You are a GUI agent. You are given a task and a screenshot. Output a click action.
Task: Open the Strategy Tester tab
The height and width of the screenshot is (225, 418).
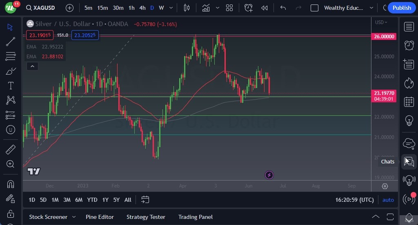[x=146, y=217]
